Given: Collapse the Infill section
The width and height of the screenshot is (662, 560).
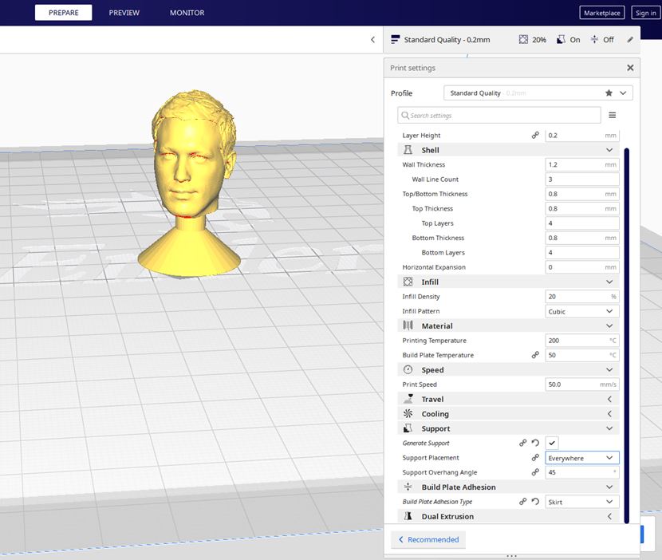Looking at the screenshot, I should pyautogui.click(x=609, y=282).
